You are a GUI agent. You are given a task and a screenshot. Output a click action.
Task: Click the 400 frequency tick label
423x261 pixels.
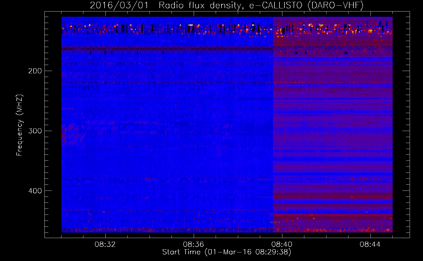(35, 191)
